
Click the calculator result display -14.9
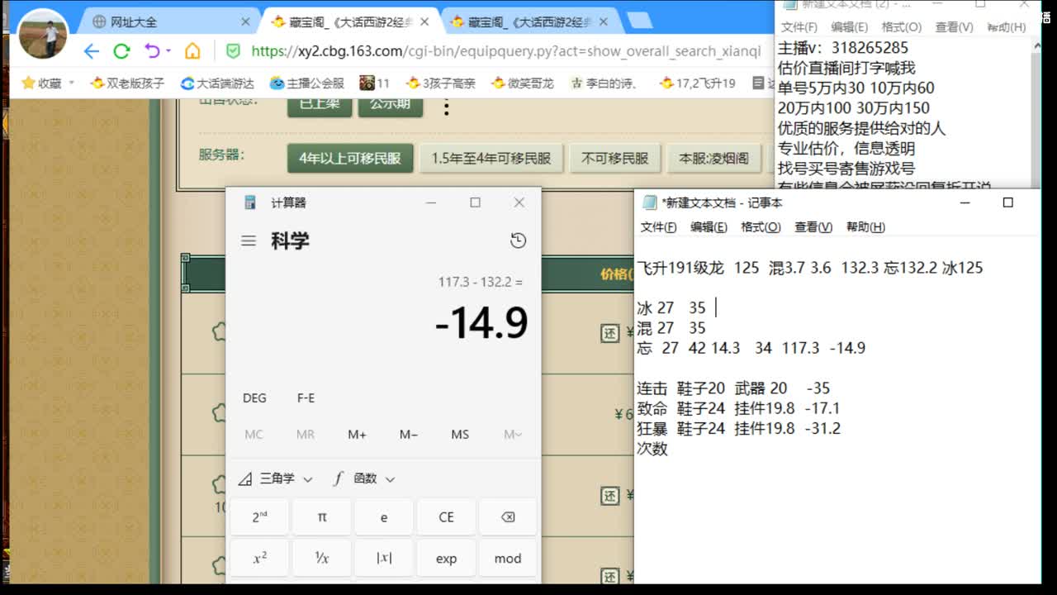point(481,323)
